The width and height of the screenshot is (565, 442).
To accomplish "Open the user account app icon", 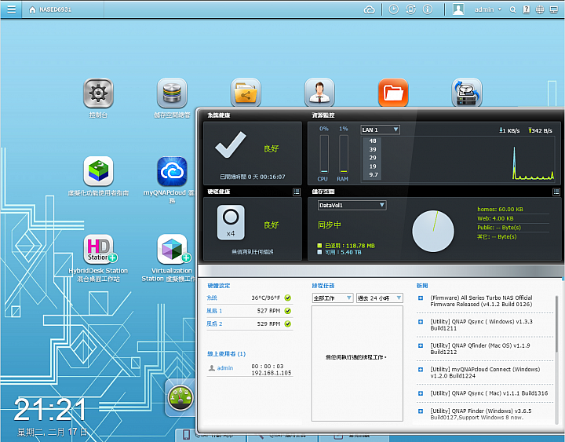I will pos(319,93).
